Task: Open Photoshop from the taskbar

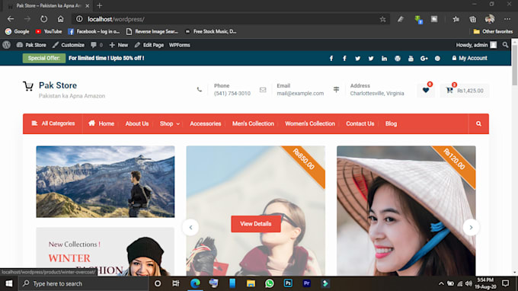Action: click(288, 283)
